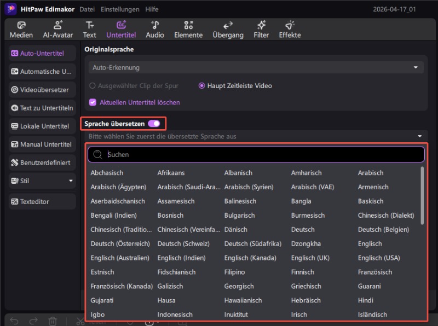Open the Effekte tool icon
Viewport: 438px width, 326px height.
click(290, 25)
